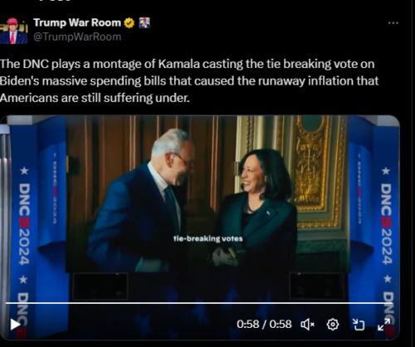Unmute the video with the speaker icon
Viewport: 415px width, 347px height.
tap(307, 325)
